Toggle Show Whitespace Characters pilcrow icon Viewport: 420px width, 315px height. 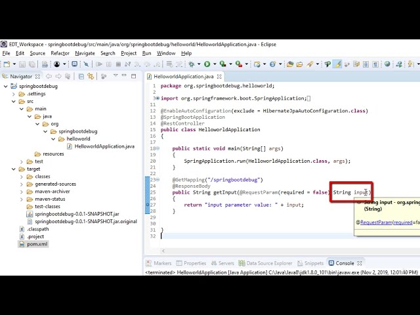(375, 64)
